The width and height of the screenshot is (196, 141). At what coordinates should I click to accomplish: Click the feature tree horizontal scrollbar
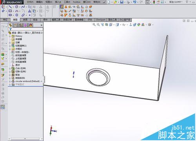coord(25,139)
